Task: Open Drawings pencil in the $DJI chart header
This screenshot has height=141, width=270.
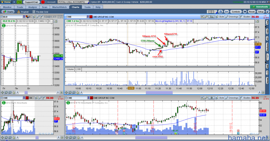Action: tap(38, 17)
